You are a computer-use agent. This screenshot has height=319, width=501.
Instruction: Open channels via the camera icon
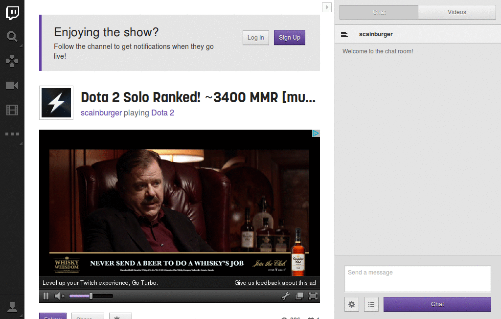(12, 85)
